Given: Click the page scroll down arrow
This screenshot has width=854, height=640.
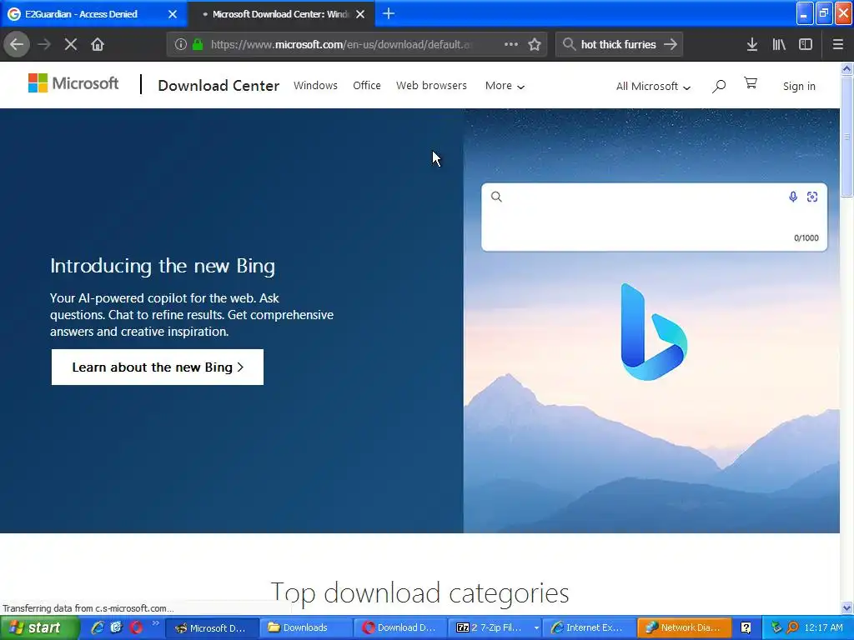Looking at the screenshot, I should click(846, 607).
